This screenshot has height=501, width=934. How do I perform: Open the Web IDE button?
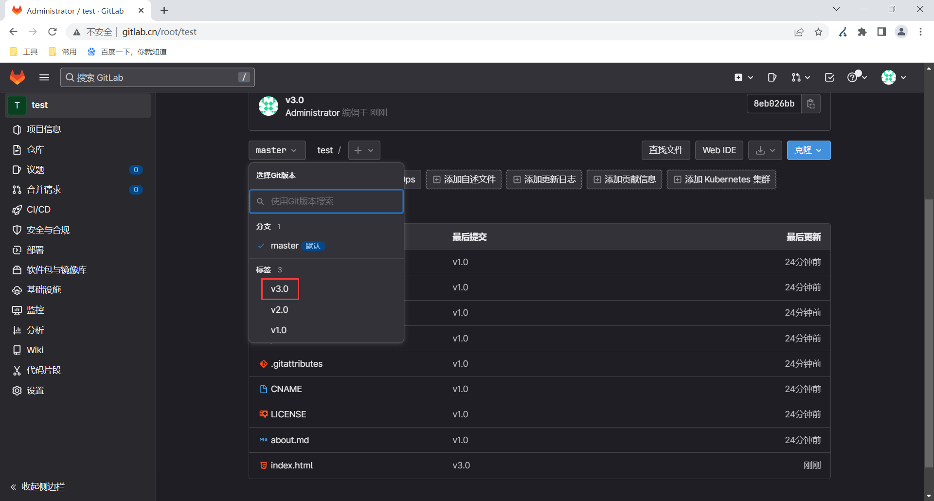[719, 150]
